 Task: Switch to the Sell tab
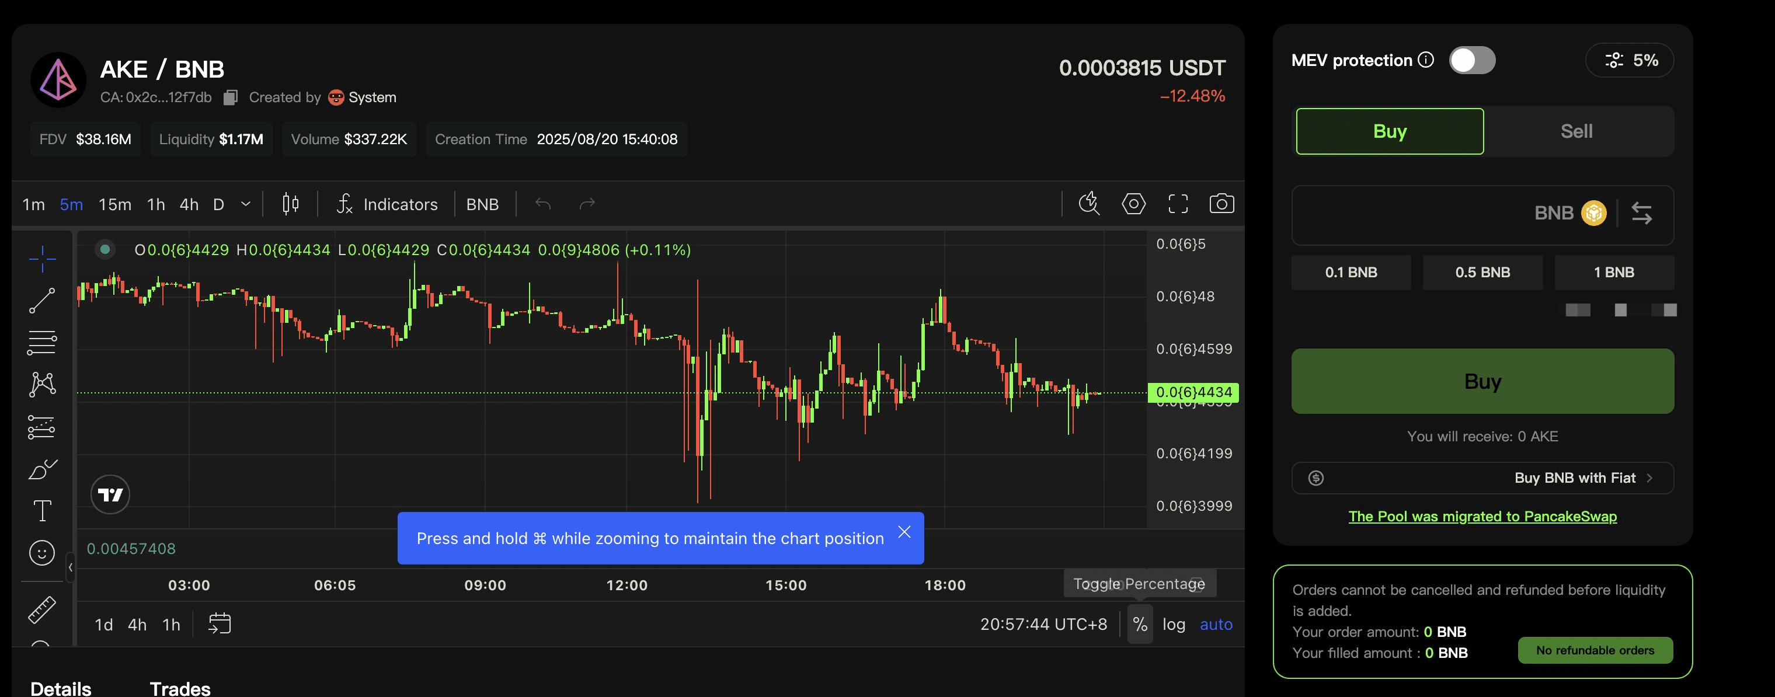point(1576,131)
